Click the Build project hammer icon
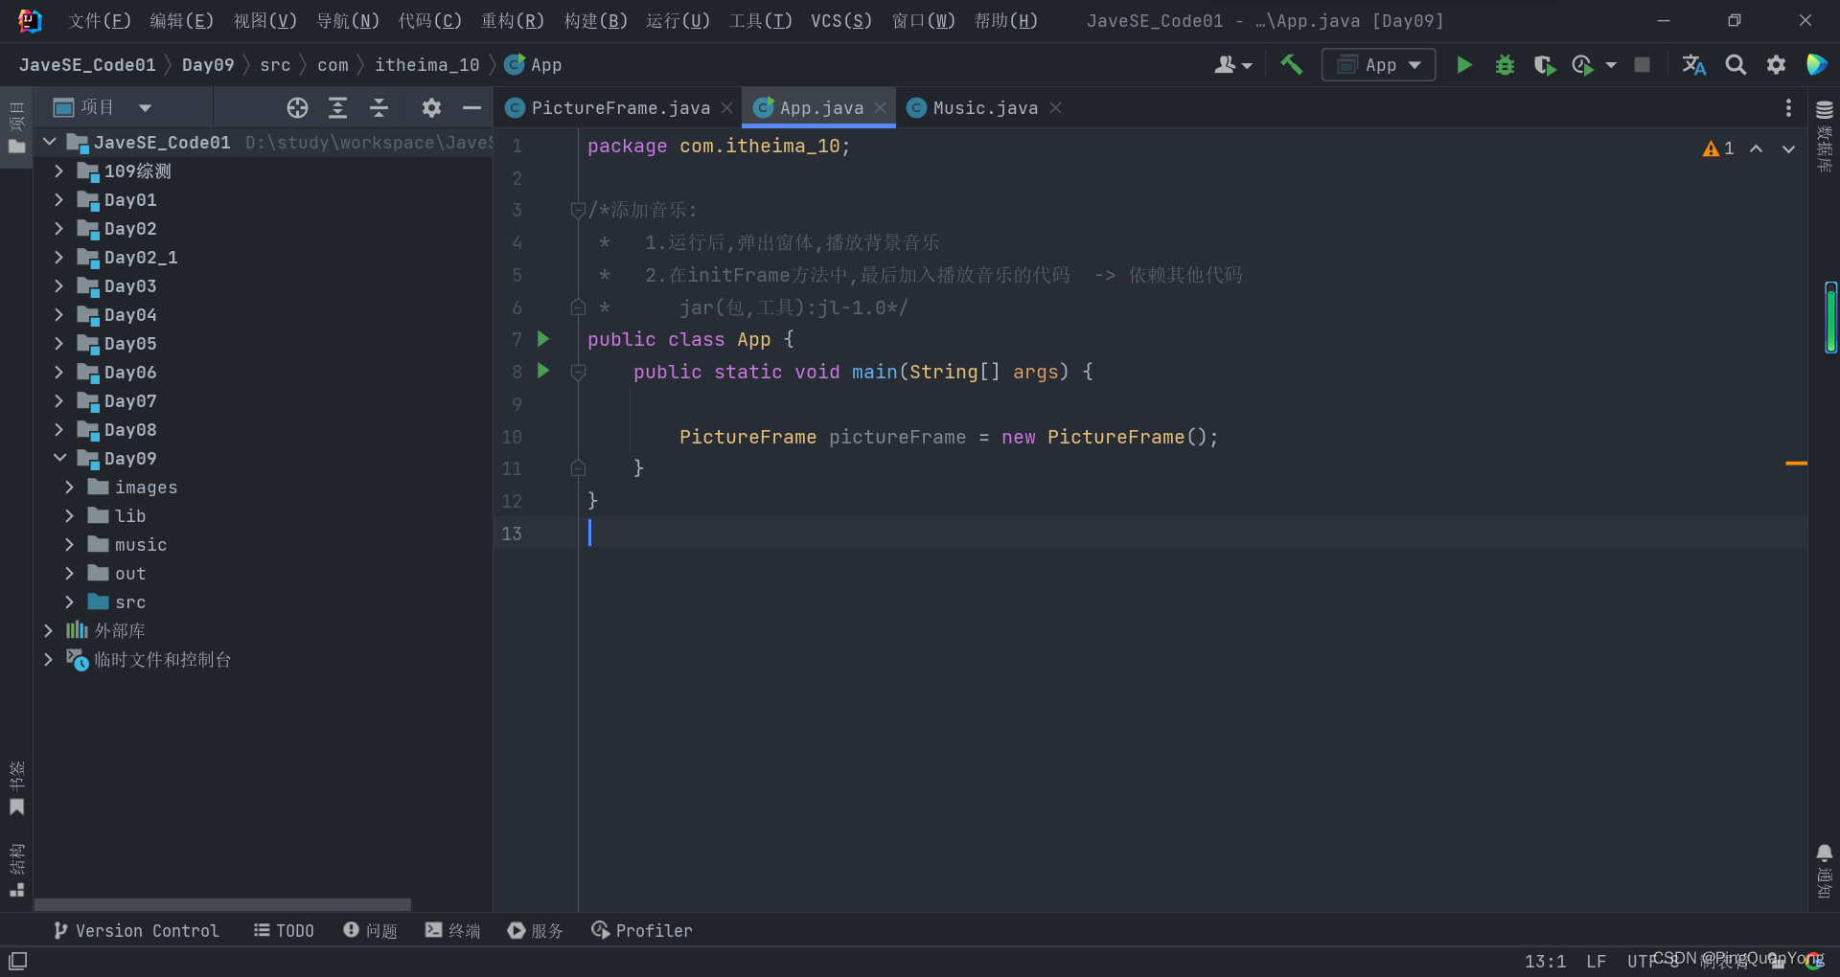 [1291, 64]
